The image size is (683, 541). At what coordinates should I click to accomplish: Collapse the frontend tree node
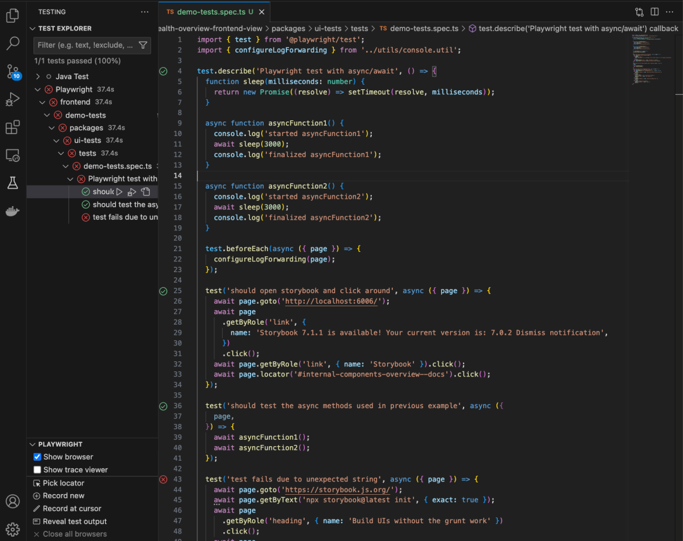pyautogui.click(x=42, y=102)
